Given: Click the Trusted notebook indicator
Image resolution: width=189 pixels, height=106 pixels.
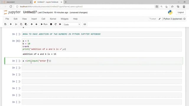Looking at the screenshot, I should tap(153, 19).
